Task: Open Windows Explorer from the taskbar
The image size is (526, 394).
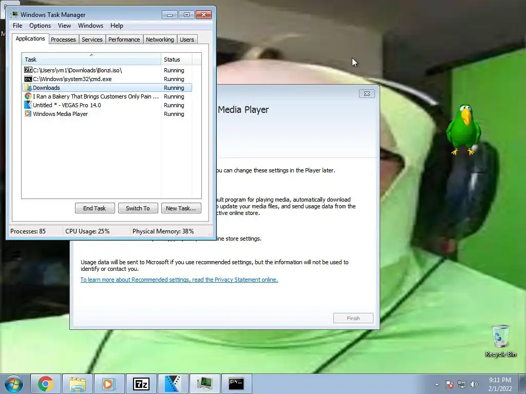Action: 78,384
